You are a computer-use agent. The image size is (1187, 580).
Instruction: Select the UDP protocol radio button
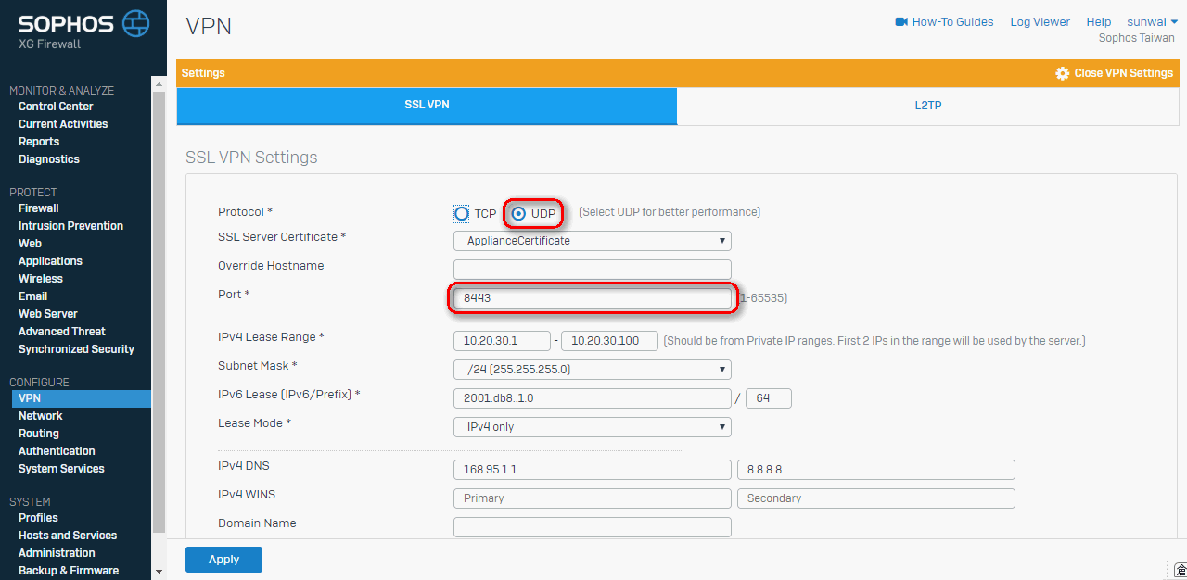518,213
